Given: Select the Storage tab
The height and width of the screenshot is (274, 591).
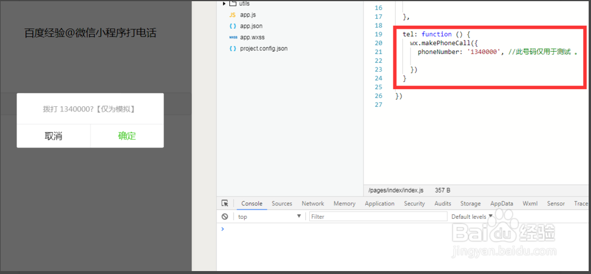Looking at the screenshot, I should pyautogui.click(x=470, y=204).
